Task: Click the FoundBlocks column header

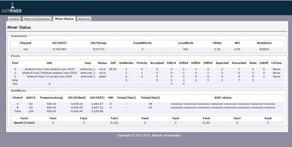Action: pyautogui.click(x=142, y=43)
